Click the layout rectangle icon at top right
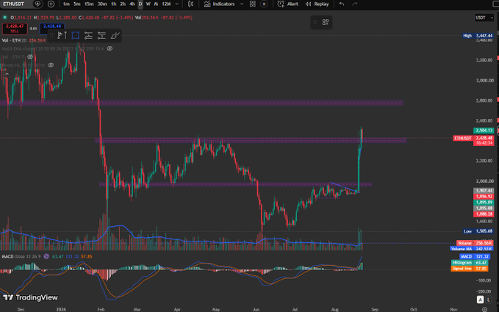The image size is (499, 312). tap(495, 4)
